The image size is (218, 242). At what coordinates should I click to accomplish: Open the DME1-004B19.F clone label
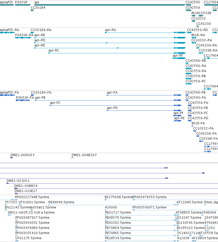coord(84,155)
